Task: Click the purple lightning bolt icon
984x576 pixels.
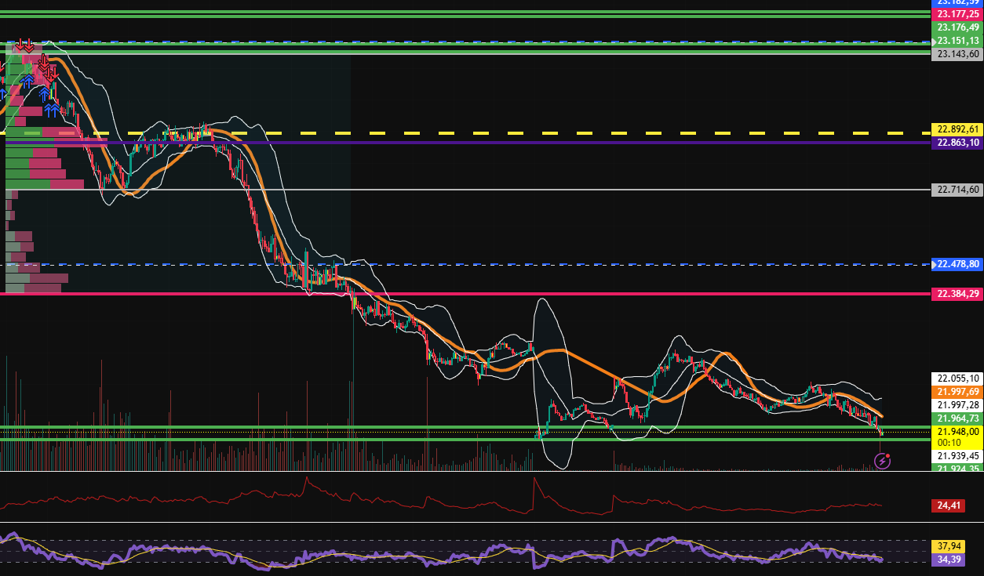Action: 882,461
